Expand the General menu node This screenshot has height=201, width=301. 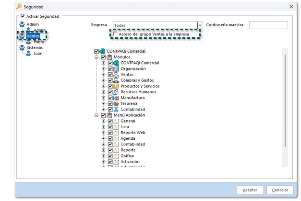(x=103, y=121)
